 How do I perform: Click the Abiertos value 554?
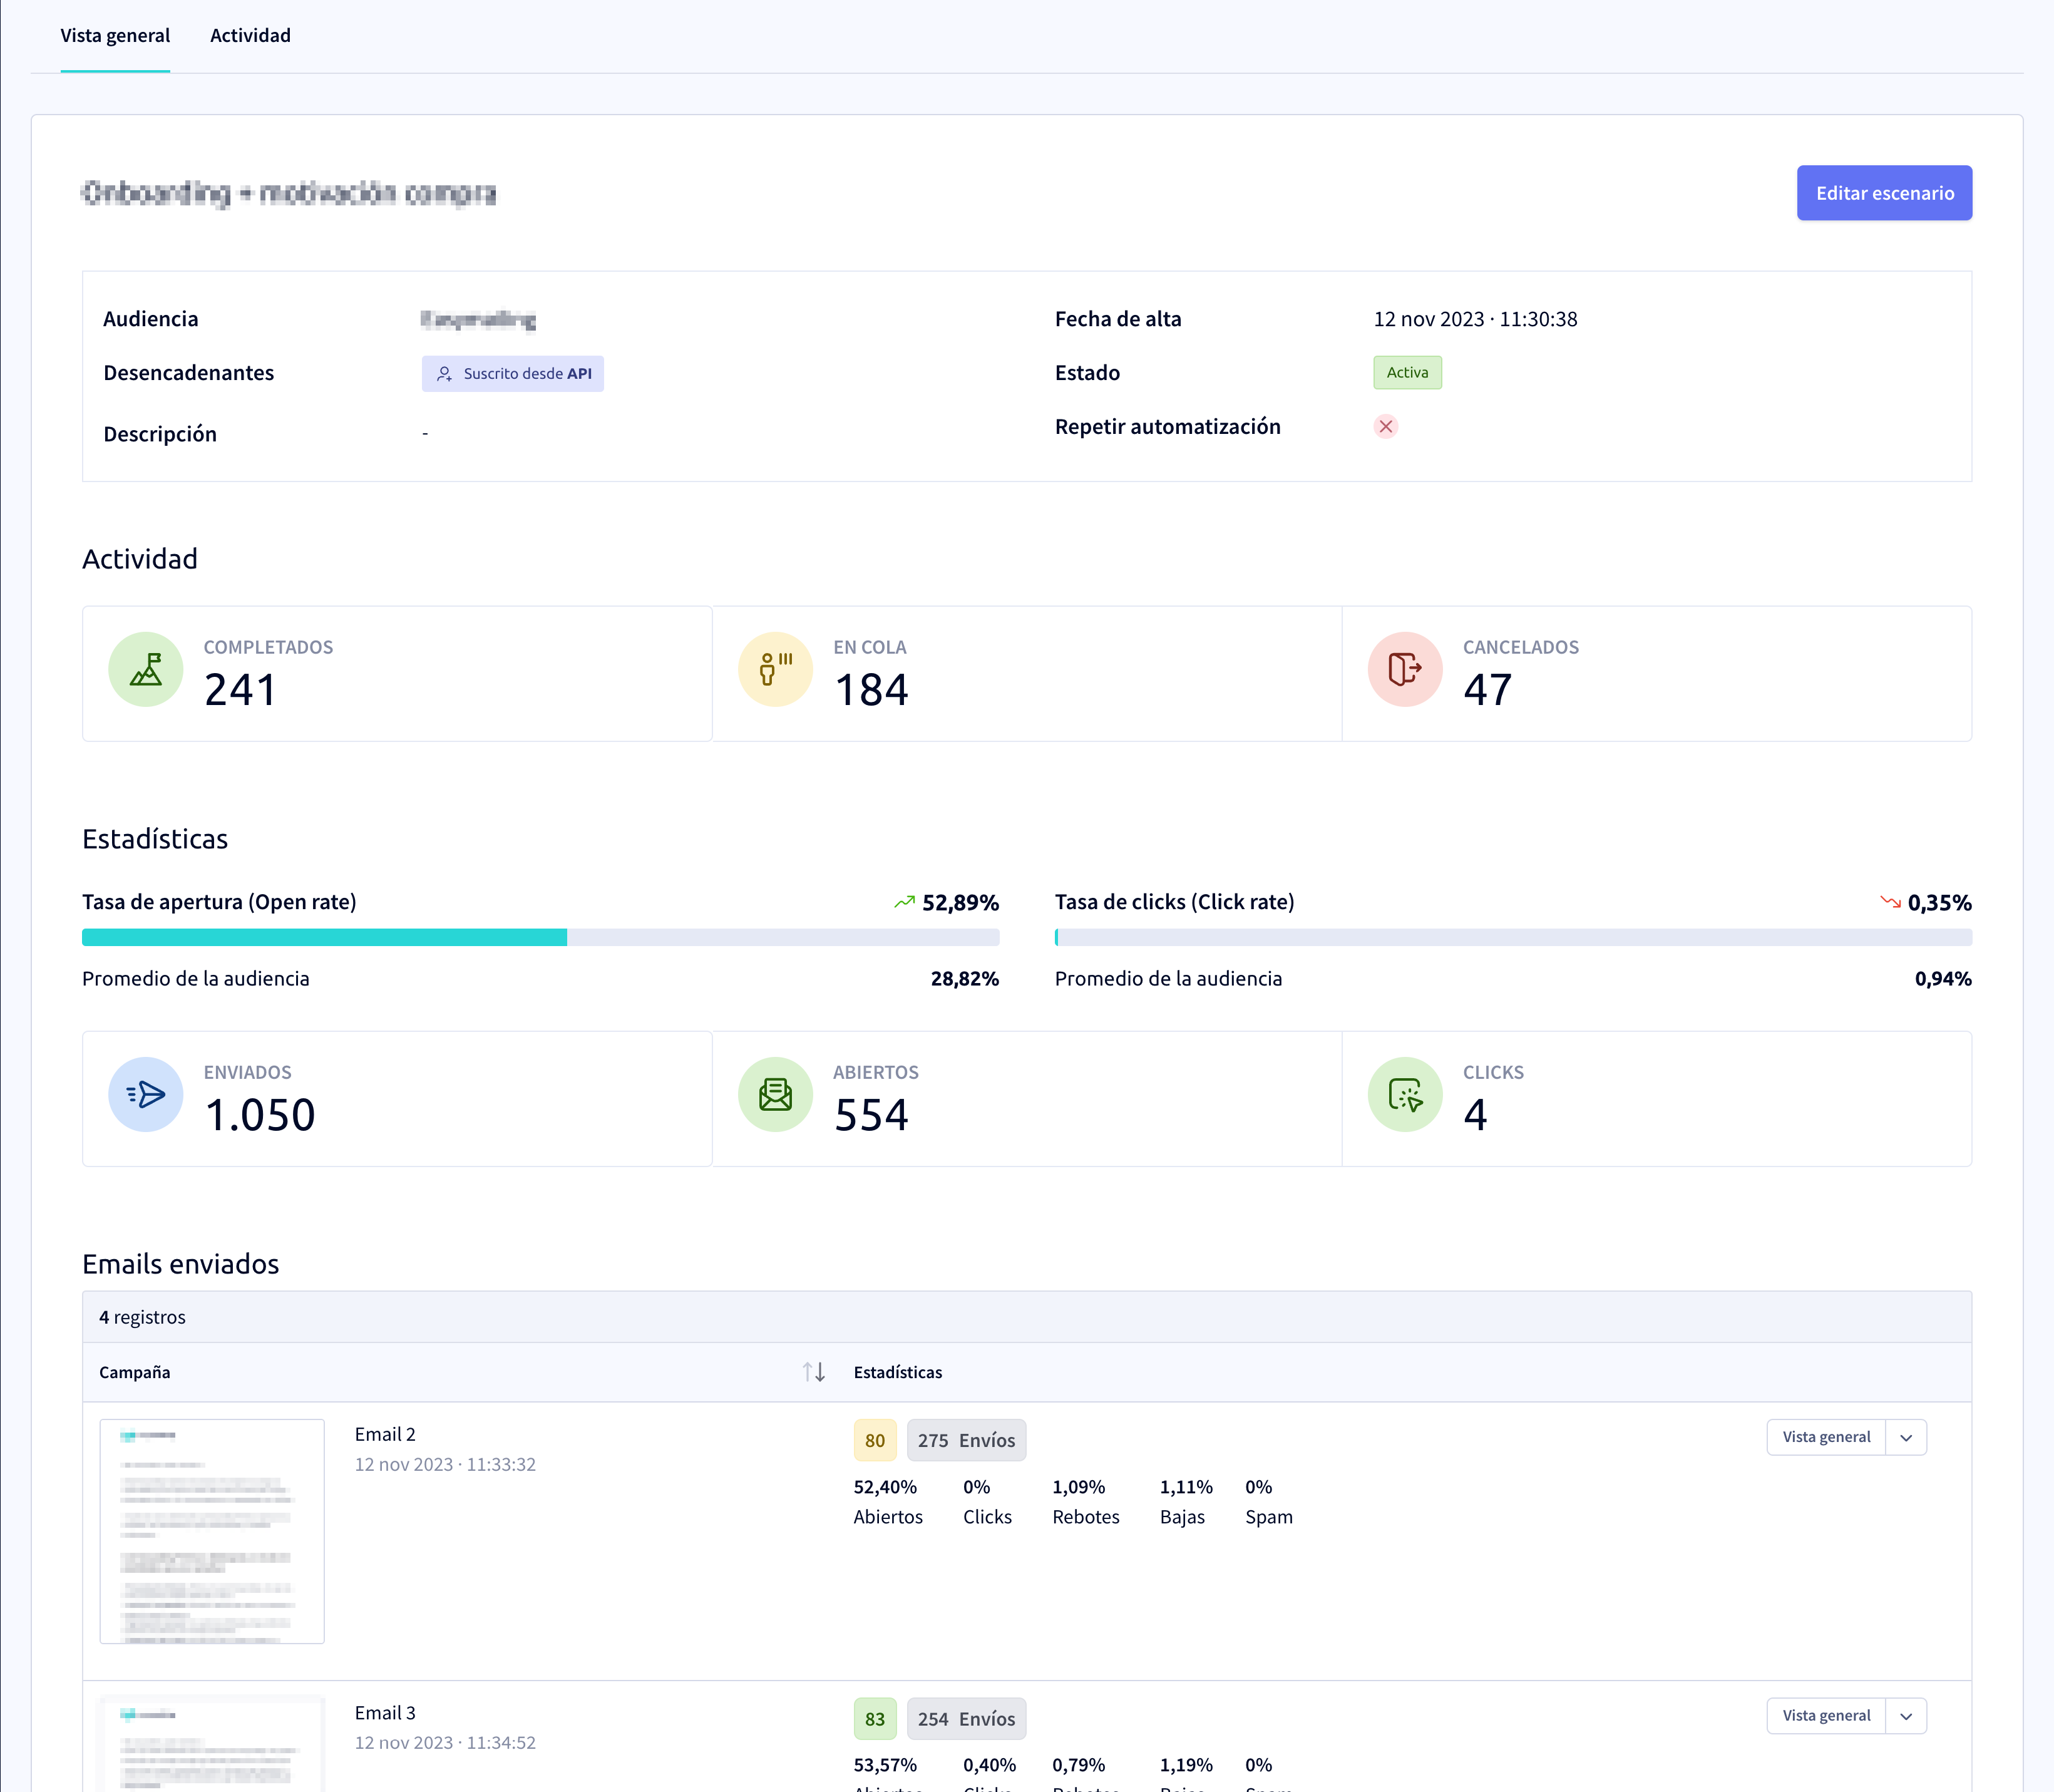pos(871,1115)
